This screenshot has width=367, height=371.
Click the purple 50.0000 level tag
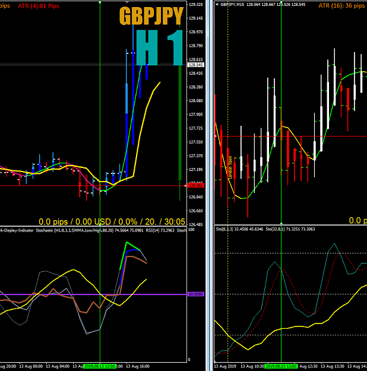coord(195,294)
